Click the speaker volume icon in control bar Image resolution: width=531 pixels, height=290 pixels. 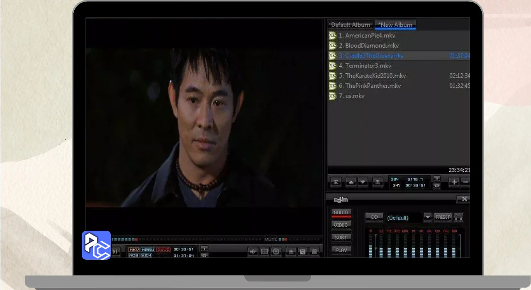pyautogui.click(x=253, y=251)
